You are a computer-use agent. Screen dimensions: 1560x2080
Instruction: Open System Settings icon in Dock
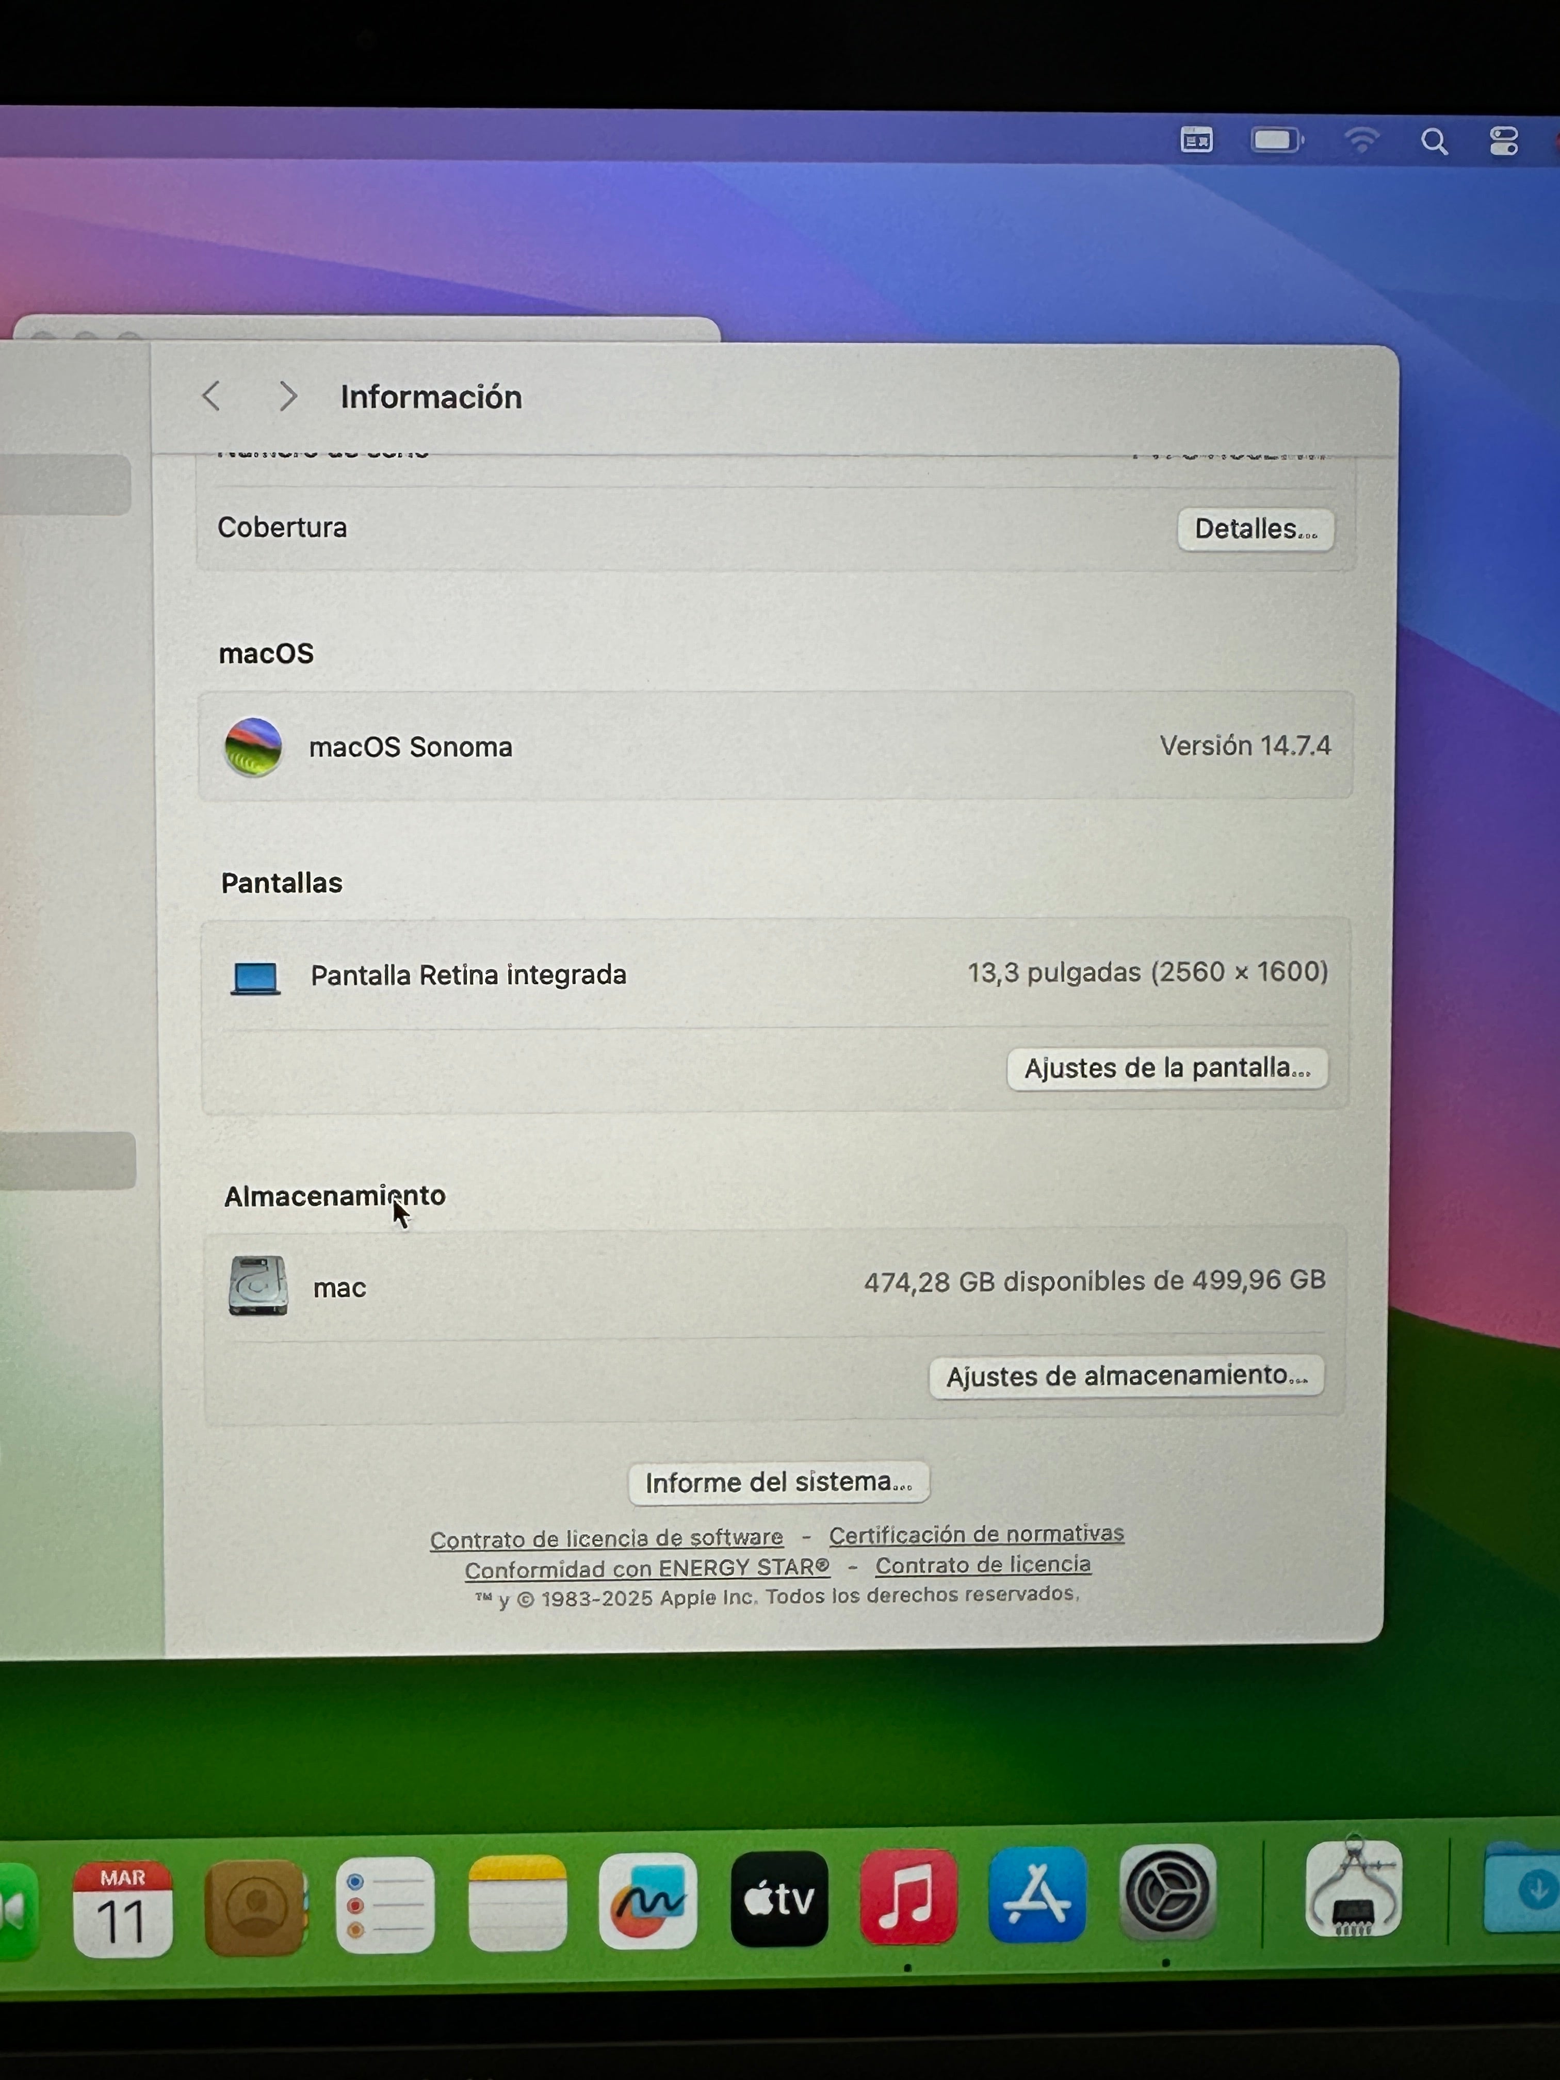(1167, 1892)
